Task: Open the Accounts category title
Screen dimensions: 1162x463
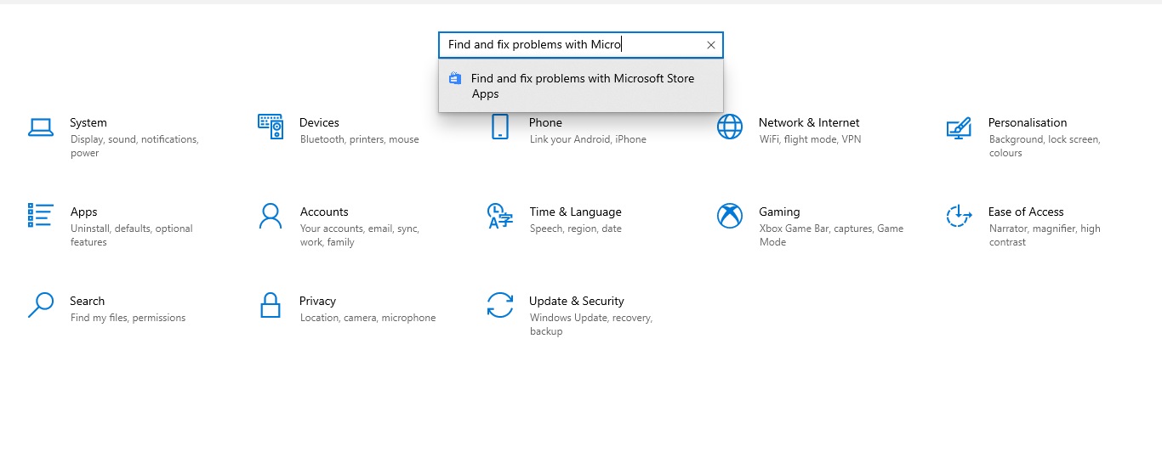Action: coord(324,212)
